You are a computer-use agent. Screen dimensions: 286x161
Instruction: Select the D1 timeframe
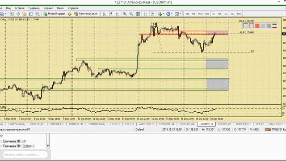click(226, 14)
